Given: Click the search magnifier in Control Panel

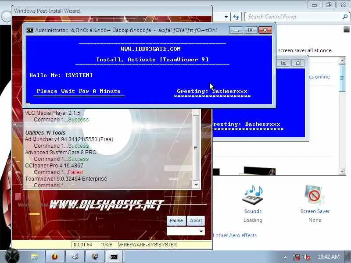Looking at the screenshot, I should click(x=345, y=17).
